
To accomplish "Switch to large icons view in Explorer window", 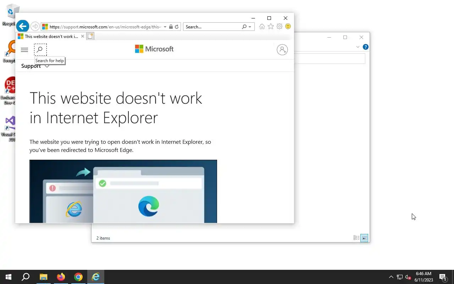I will pos(364,238).
